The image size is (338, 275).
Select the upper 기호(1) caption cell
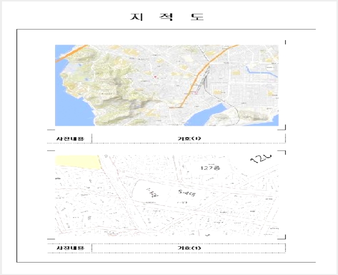(189, 138)
